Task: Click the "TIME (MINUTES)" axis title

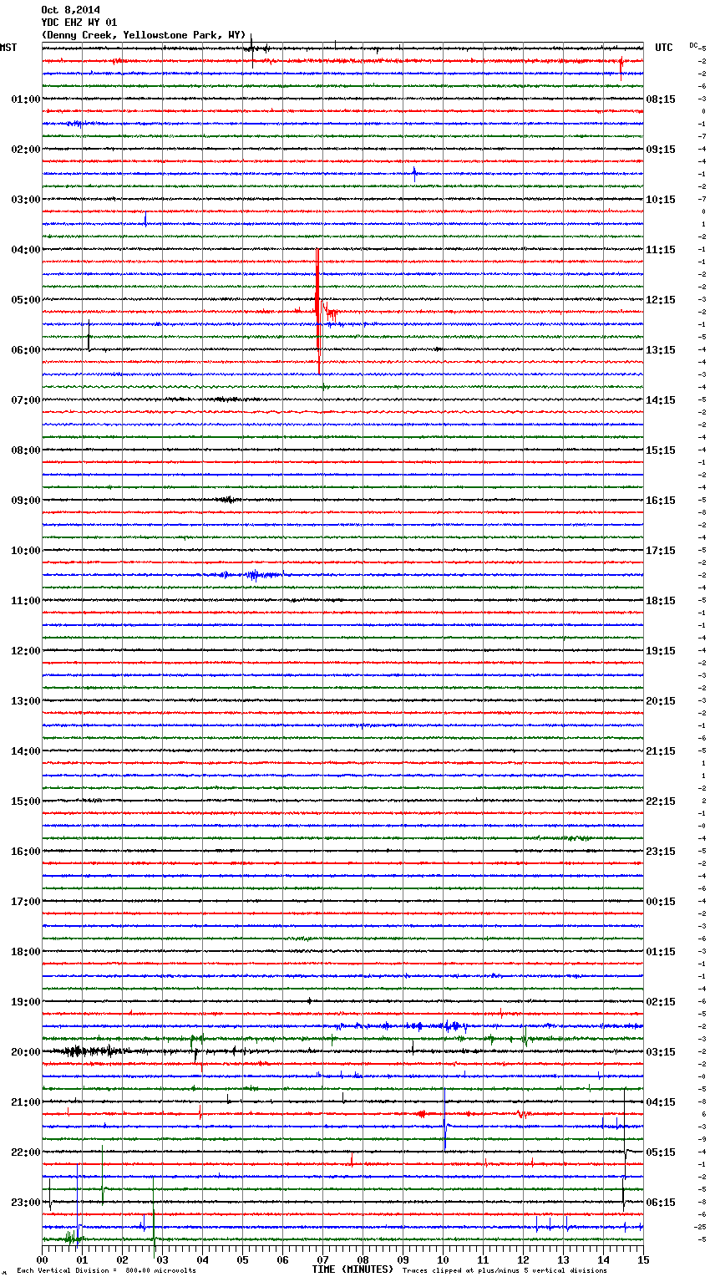Action: click(352, 1269)
